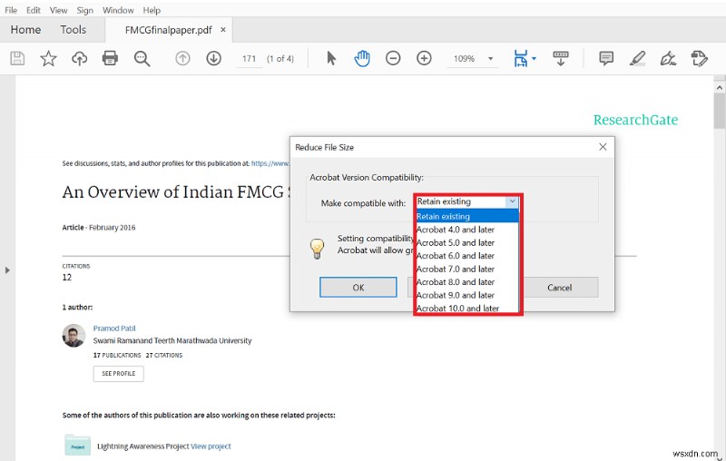The width and height of the screenshot is (726, 461).
Task: Confirm with the OK button
Action: 358,287
